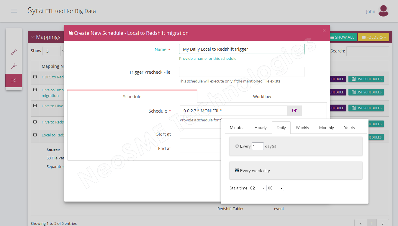Image resolution: width=398 pixels, height=226 pixels.
Task: Click the shuffle mappings sidebar icon
Action: click(x=14, y=80)
